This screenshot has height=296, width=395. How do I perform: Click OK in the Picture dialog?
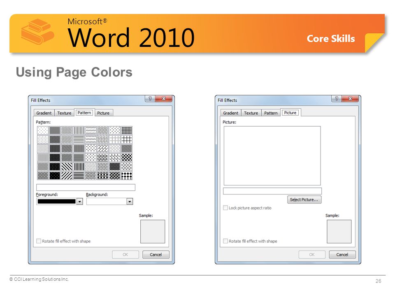(x=312, y=254)
